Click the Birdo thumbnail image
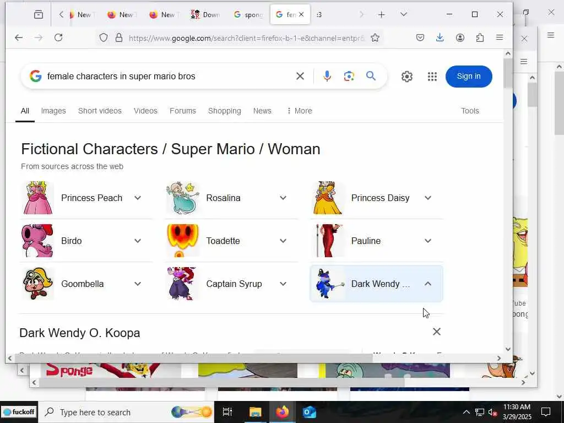The image size is (564, 423). click(x=38, y=241)
